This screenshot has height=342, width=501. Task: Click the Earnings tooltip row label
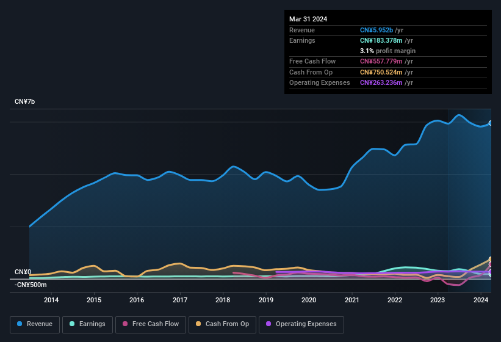pyautogui.click(x=302, y=40)
